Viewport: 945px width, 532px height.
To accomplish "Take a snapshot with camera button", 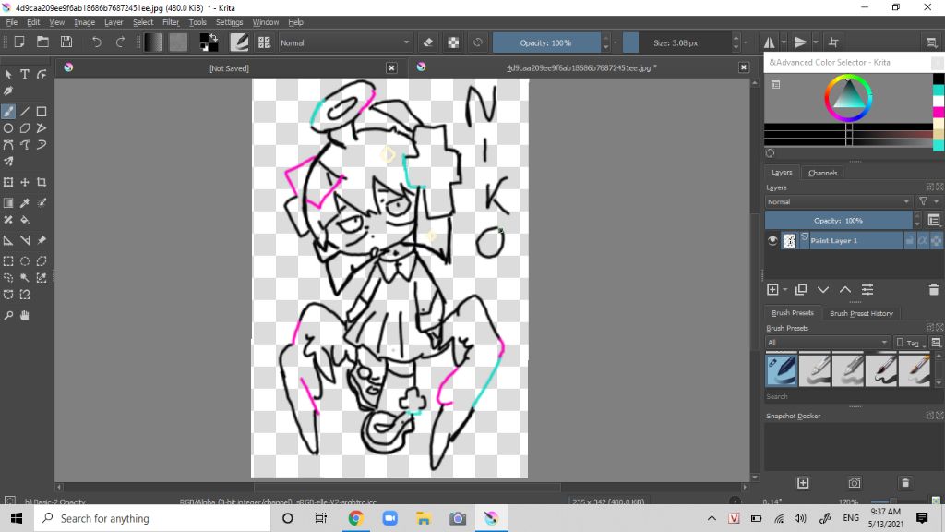I will pyautogui.click(x=855, y=483).
